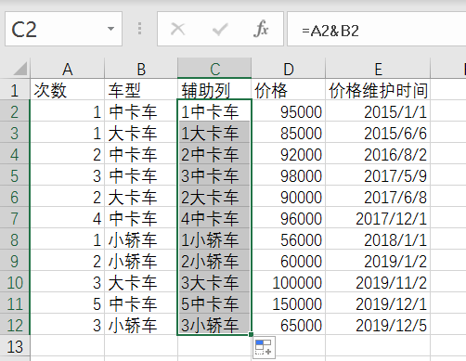The height and width of the screenshot is (361, 466).
Task: Click cell B6 showing 大卡车
Action: (x=141, y=196)
